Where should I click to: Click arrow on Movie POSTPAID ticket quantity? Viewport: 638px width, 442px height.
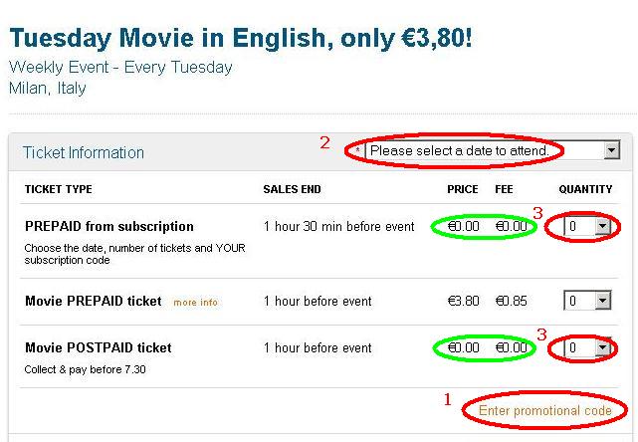(603, 347)
